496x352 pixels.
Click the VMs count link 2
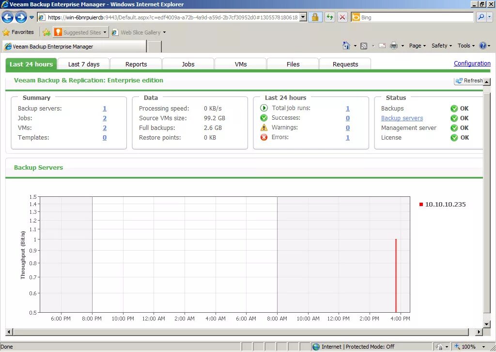click(x=105, y=128)
